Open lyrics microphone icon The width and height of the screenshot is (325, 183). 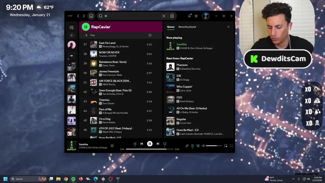pyautogui.click(x=187, y=146)
